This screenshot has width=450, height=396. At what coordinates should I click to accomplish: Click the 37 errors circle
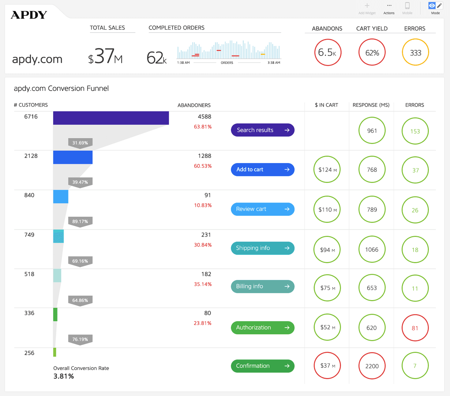tap(415, 170)
